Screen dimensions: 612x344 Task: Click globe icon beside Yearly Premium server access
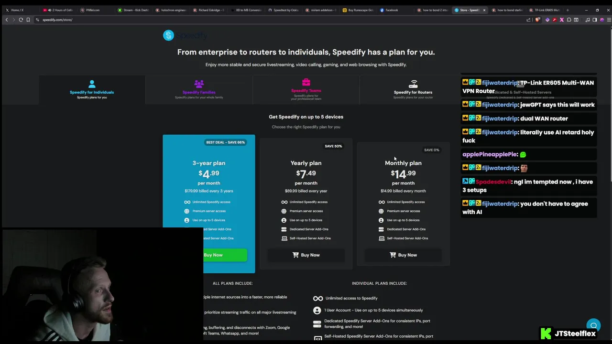[284, 211]
